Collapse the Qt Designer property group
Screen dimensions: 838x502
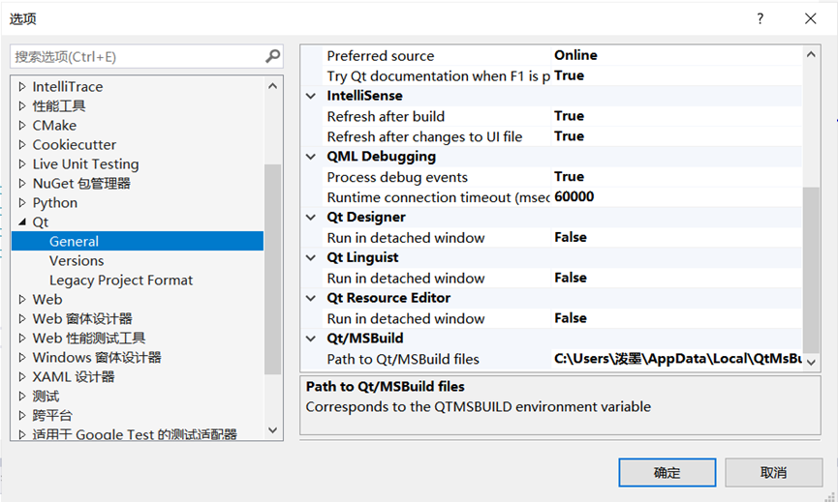(311, 217)
